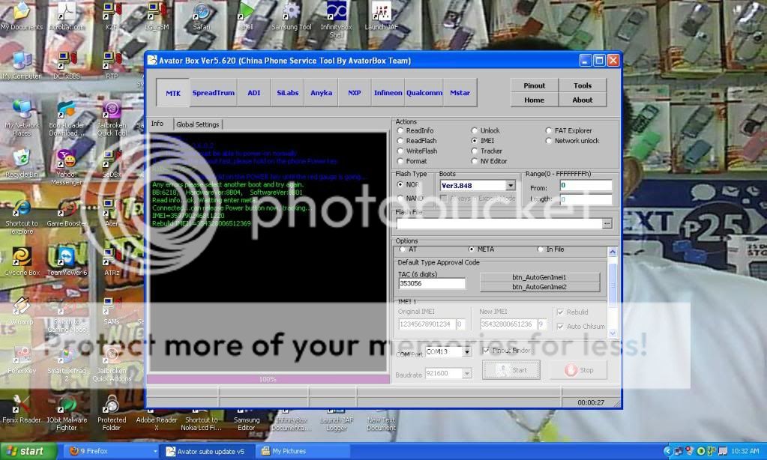Viewport: 767px width, 460px height.
Task: Click the btn_AutoGenImei1 button
Action: (539, 277)
